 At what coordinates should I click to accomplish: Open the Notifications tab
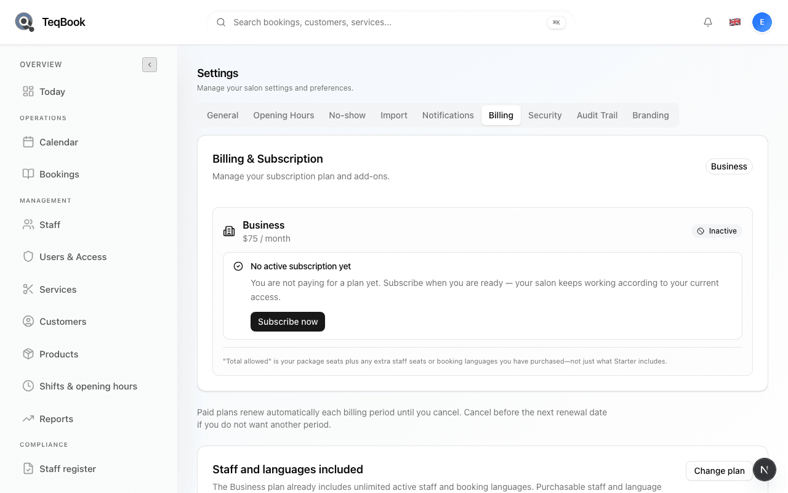tap(448, 115)
